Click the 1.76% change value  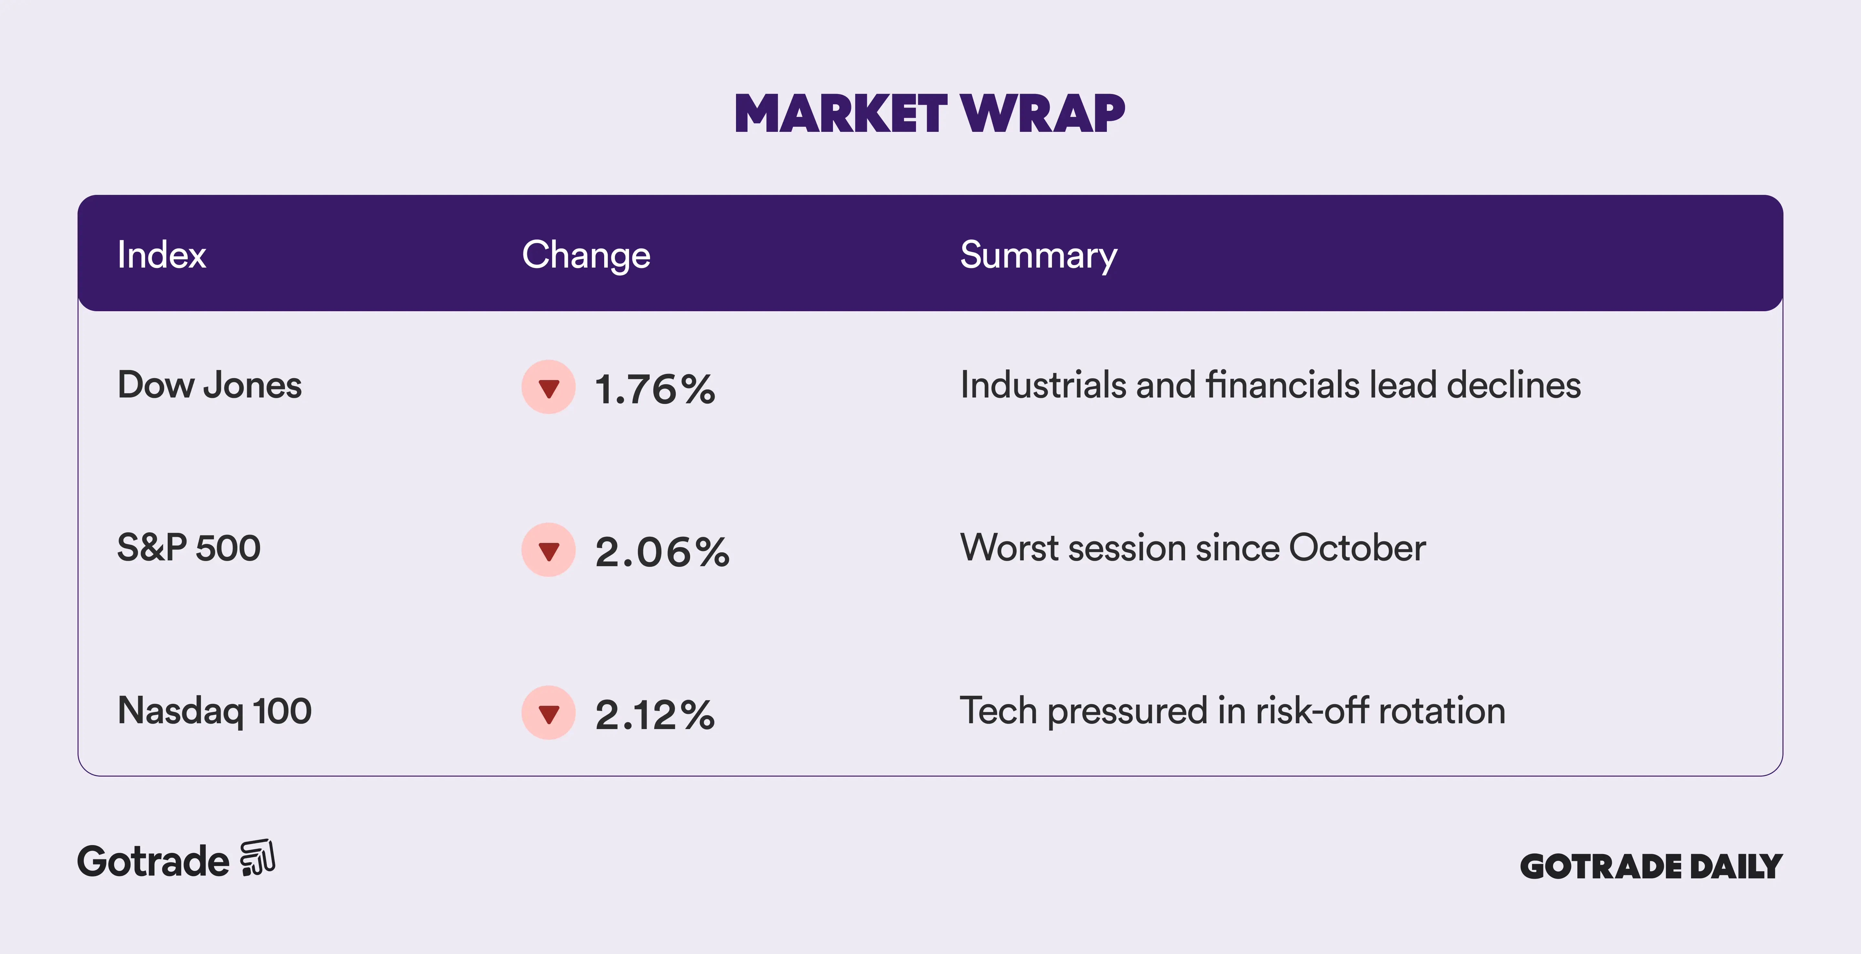pyautogui.click(x=655, y=389)
